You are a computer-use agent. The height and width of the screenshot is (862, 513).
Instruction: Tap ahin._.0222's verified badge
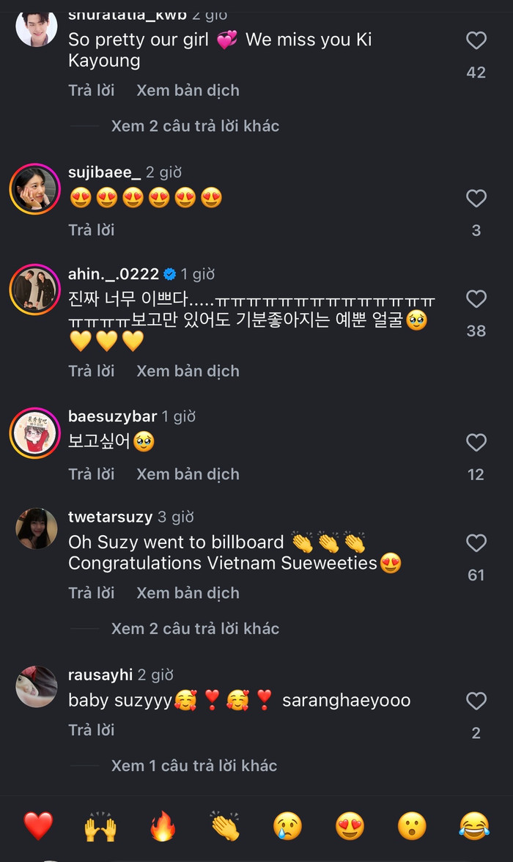click(171, 273)
